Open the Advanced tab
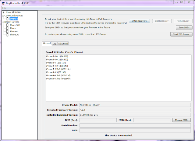 (x=63, y=44)
